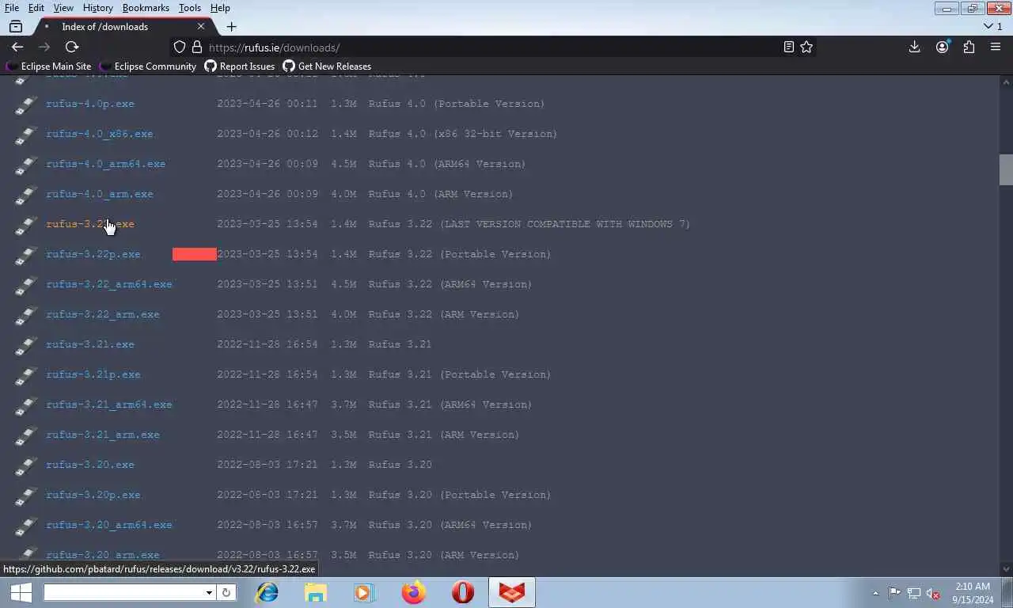Download rufus-4.0_arm.exe
The image size is (1013, 608).
pyautogui.click(x=100, y=194)
